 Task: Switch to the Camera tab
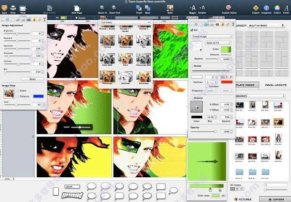276,200
